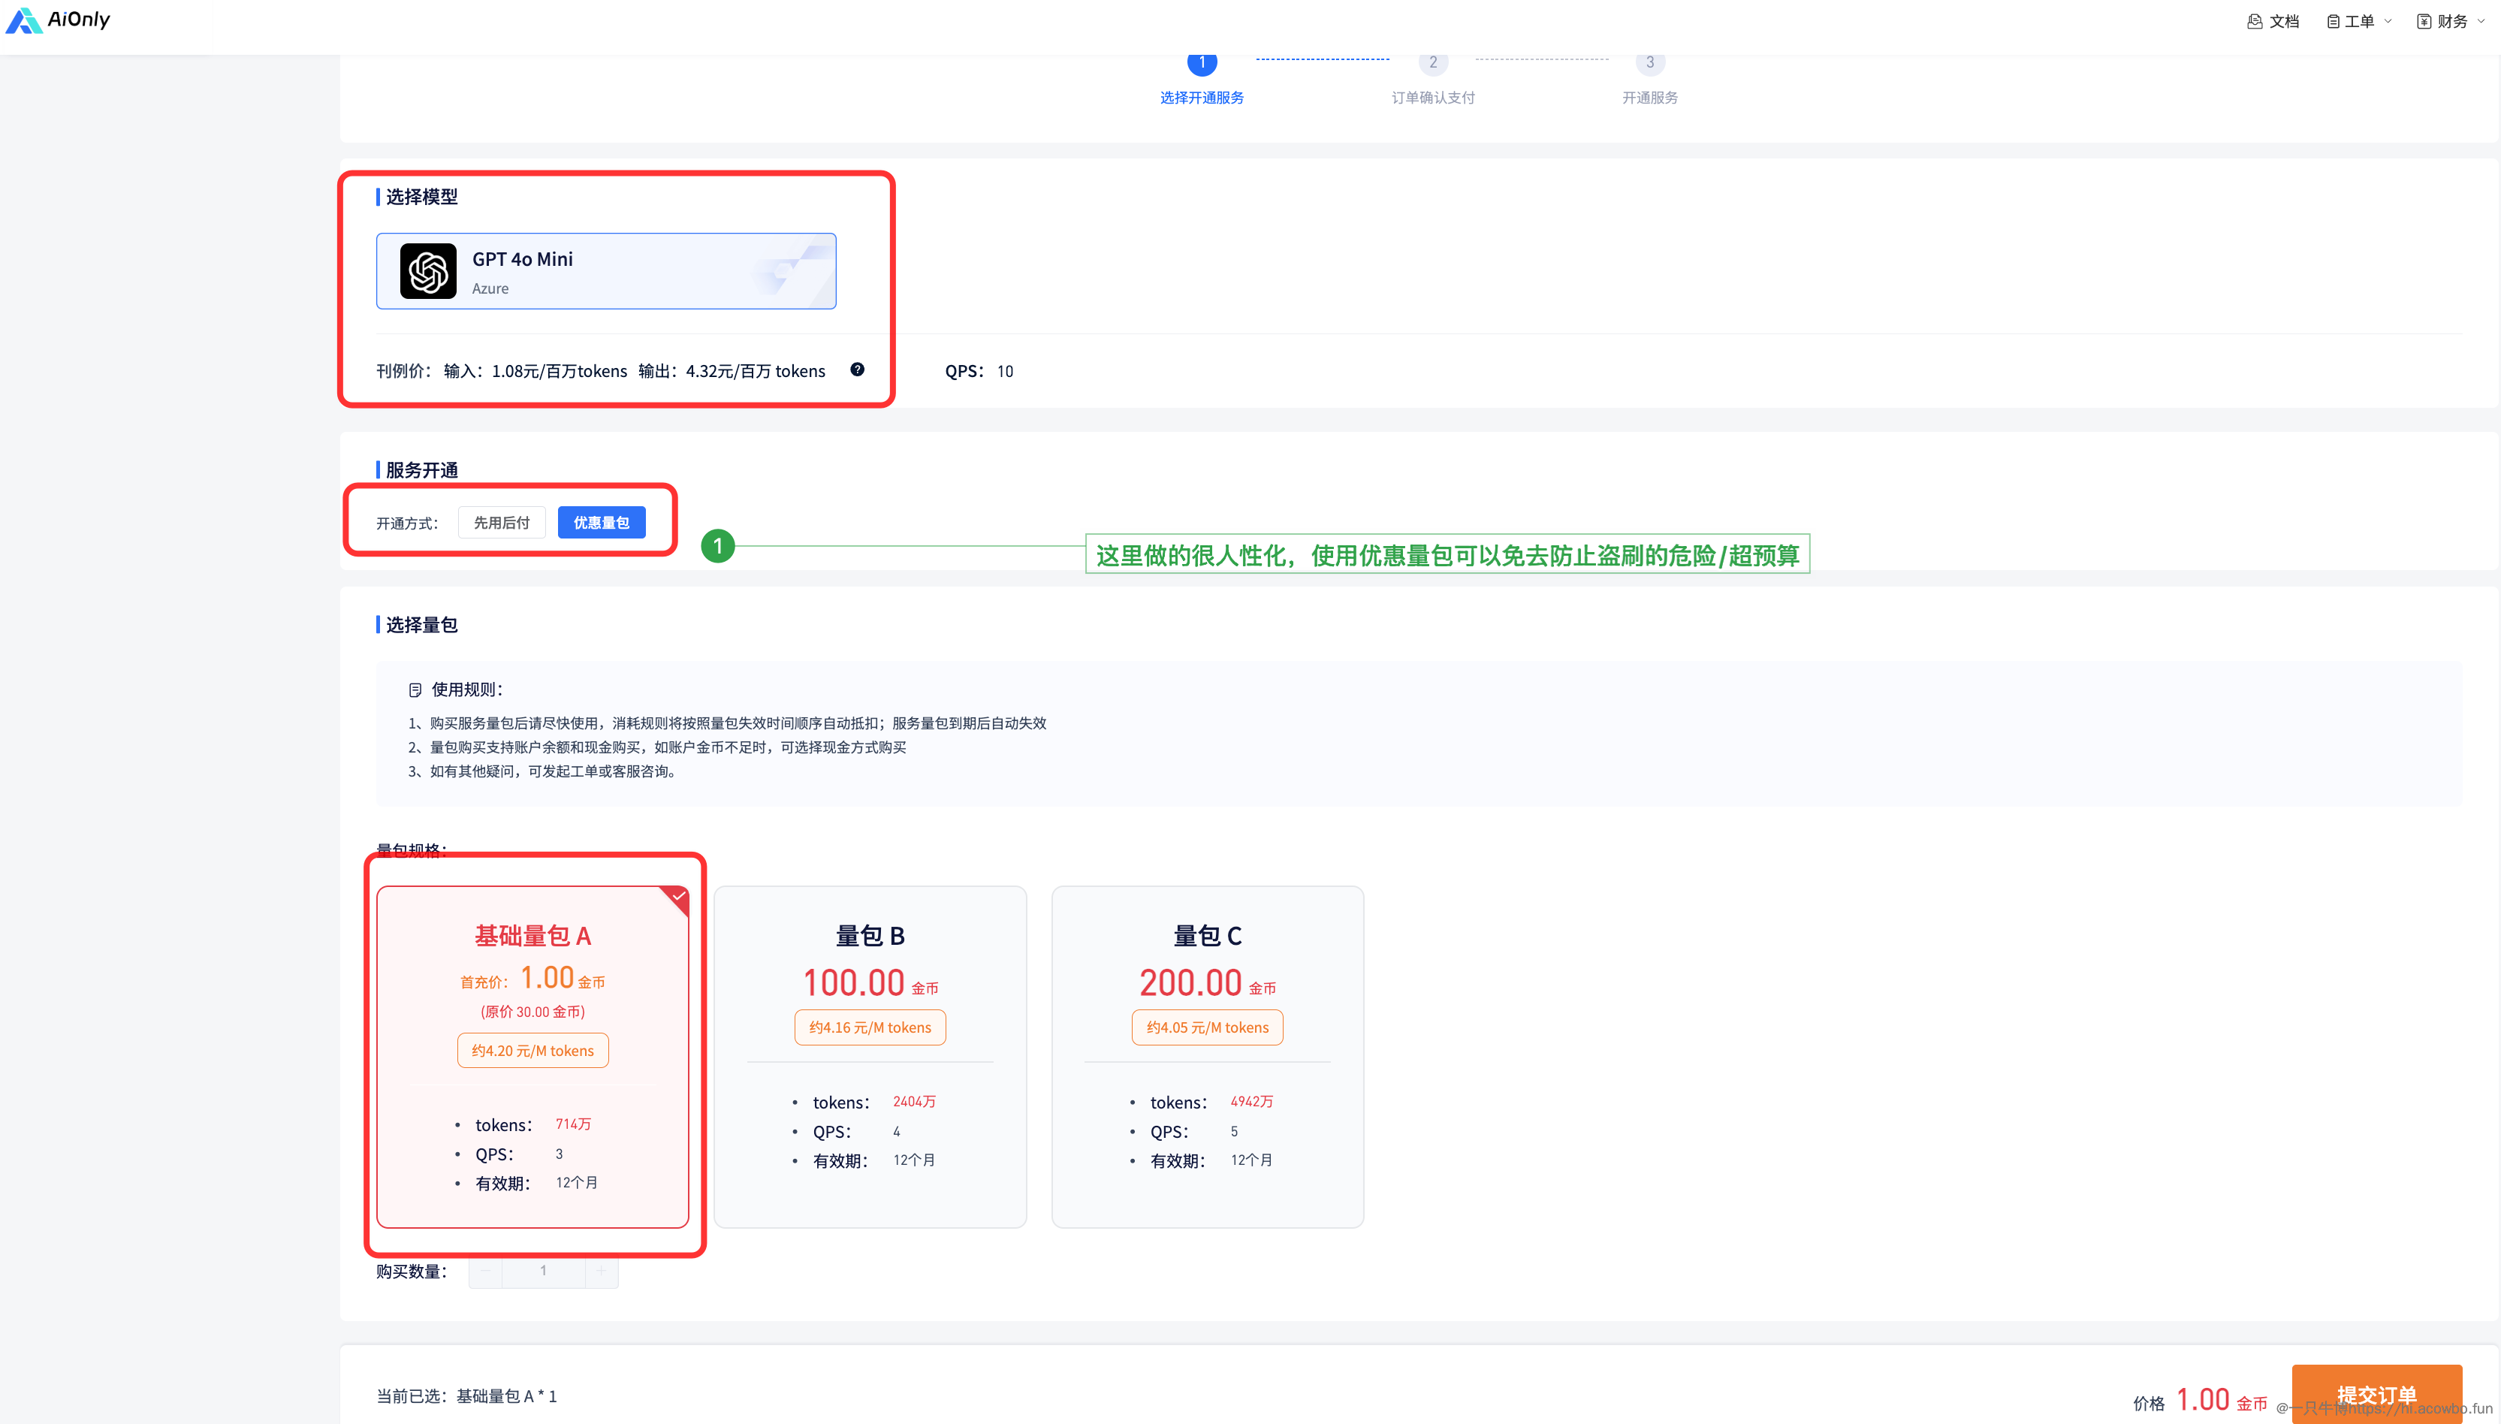Click the 文档 document icon
The image size is (2501, 1424).
(2255, 20)
